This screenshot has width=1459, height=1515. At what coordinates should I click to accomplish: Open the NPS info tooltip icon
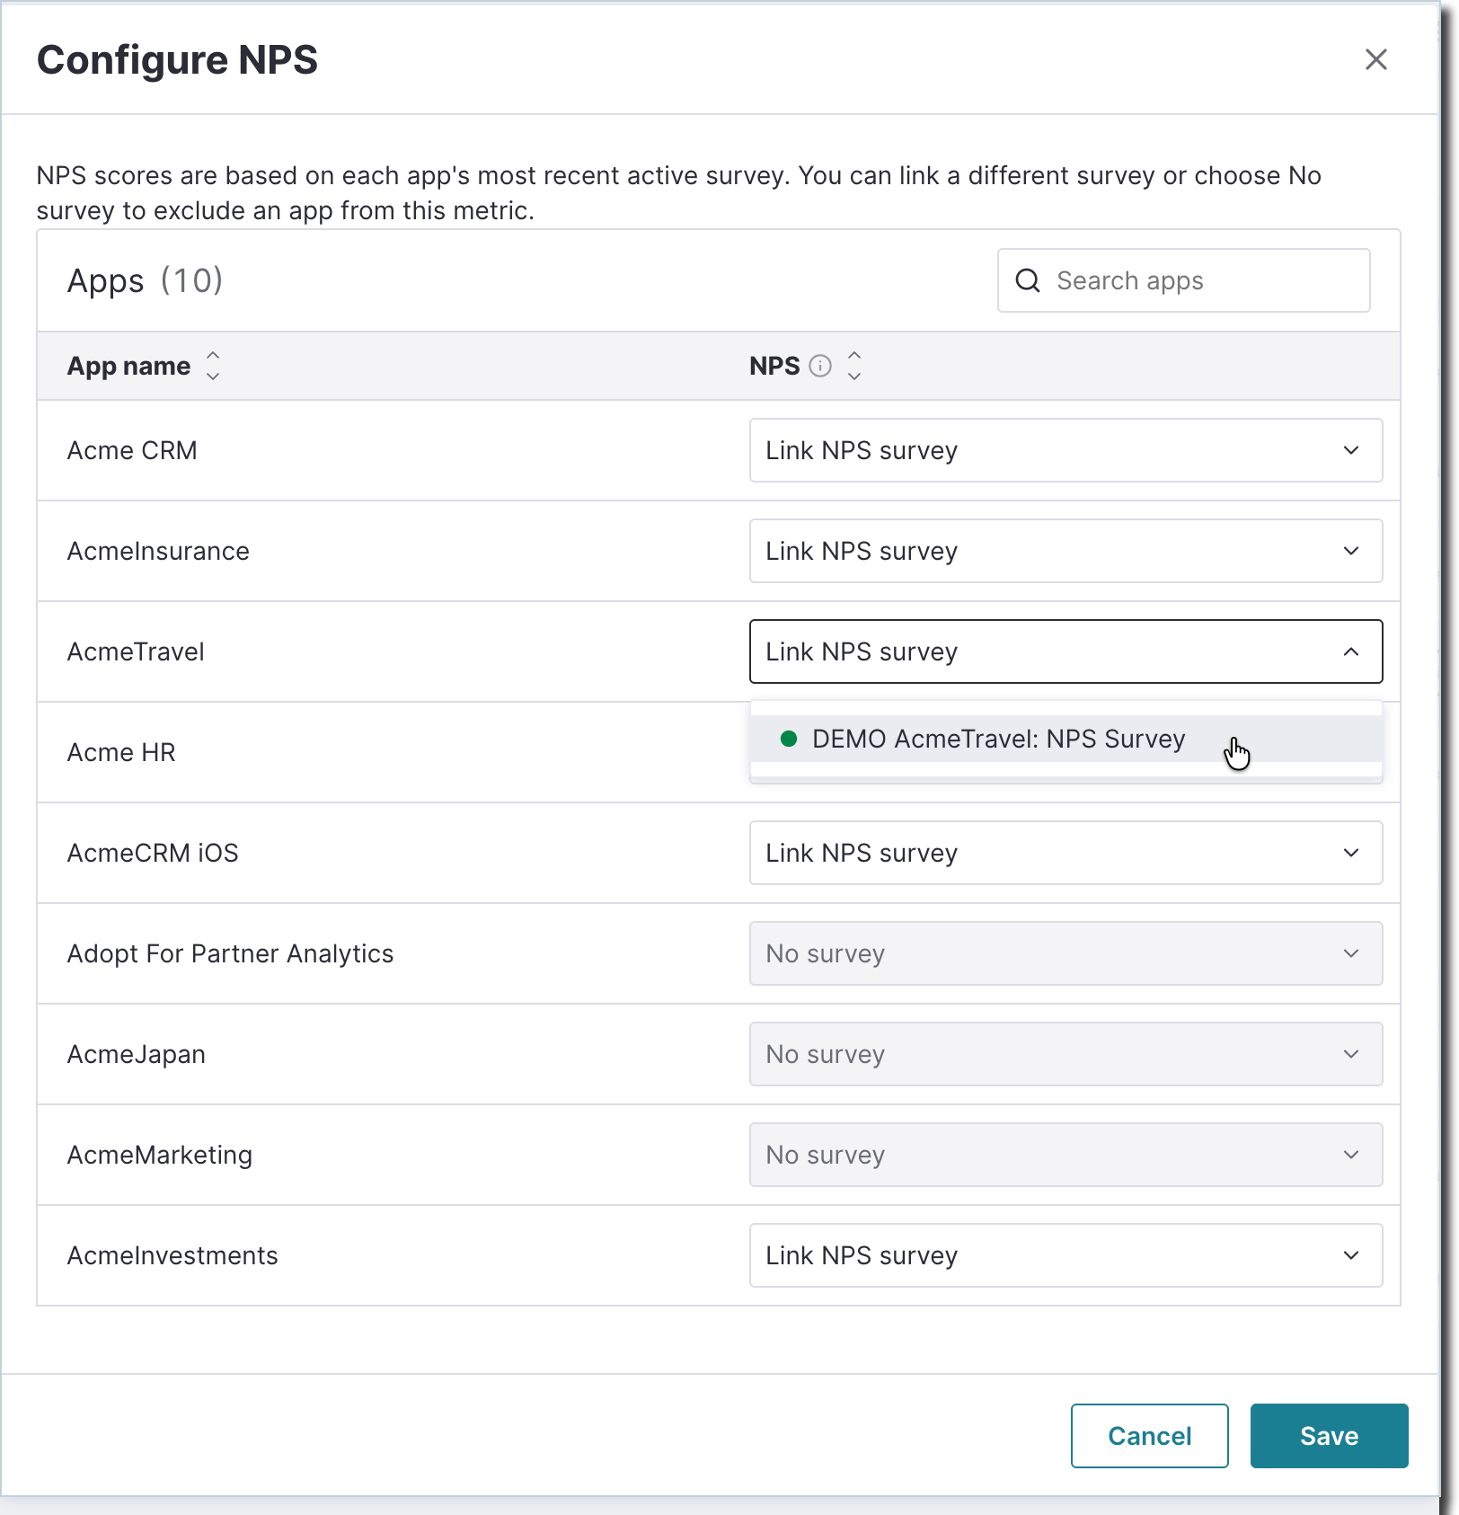coord(820,366)
